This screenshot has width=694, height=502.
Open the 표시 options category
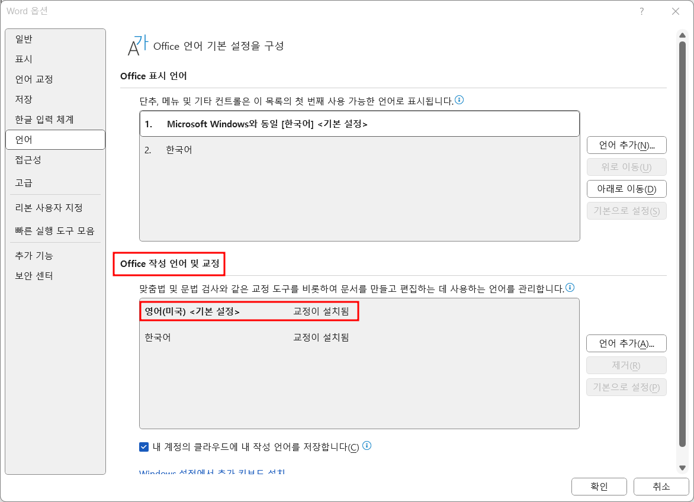click(x=55, y=59)
